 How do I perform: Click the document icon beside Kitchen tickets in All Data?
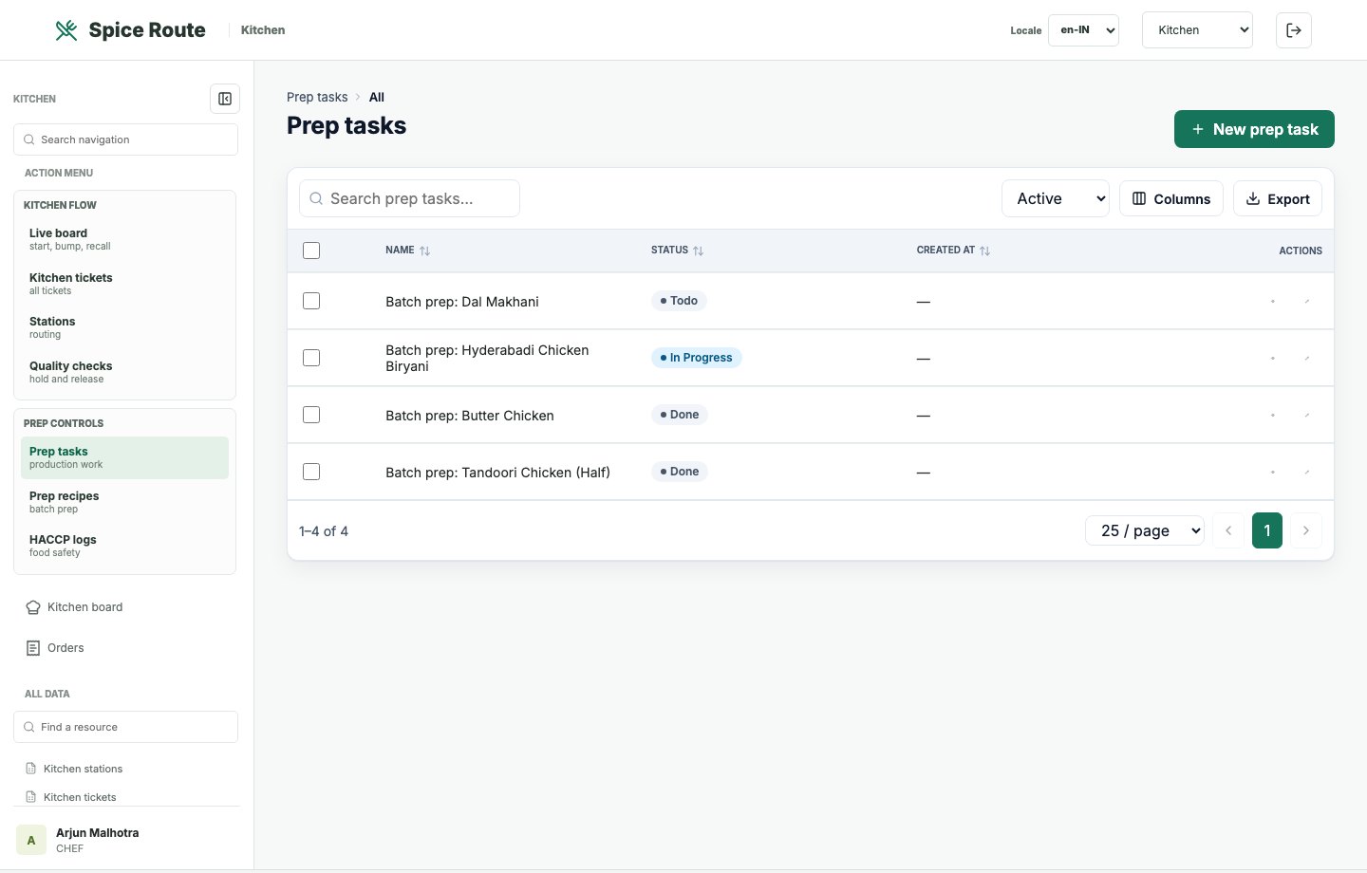30,797
